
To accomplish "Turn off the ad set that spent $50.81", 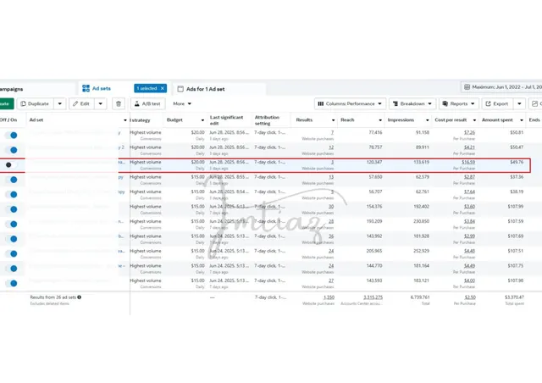I will click(x=11, y=136).
